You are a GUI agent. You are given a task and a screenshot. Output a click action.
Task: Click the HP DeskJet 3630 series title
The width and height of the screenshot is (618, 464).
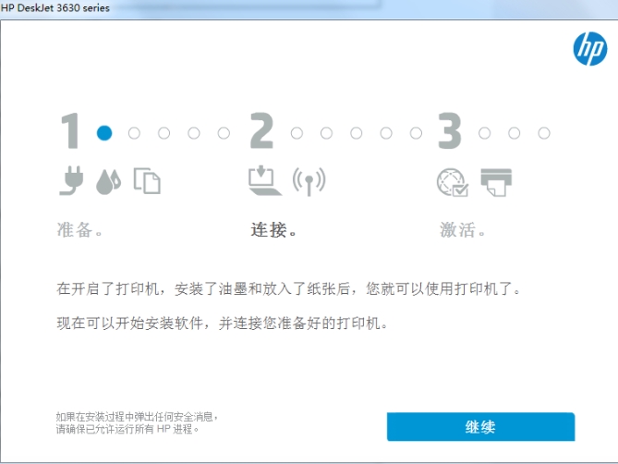55,8
